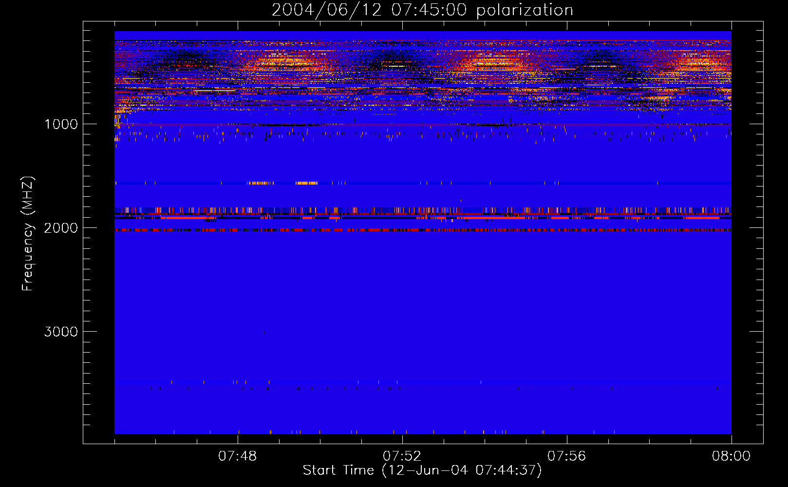Click the 07:52 time tick label
788x487 pixels.
tap(402, 456)
